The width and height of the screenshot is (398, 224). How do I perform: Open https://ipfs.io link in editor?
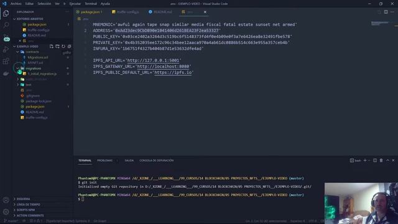pyautogui.click(x=173, y=72)
